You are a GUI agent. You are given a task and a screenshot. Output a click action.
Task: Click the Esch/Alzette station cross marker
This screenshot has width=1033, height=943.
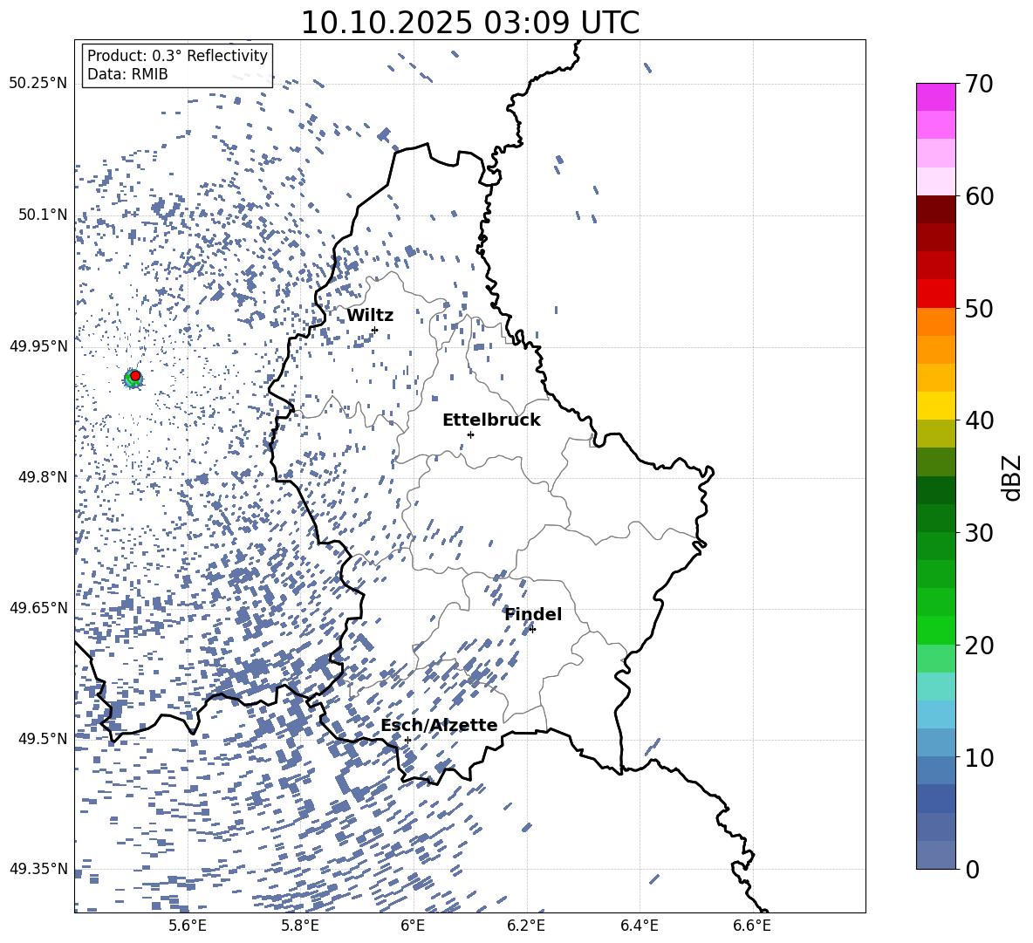407,740
